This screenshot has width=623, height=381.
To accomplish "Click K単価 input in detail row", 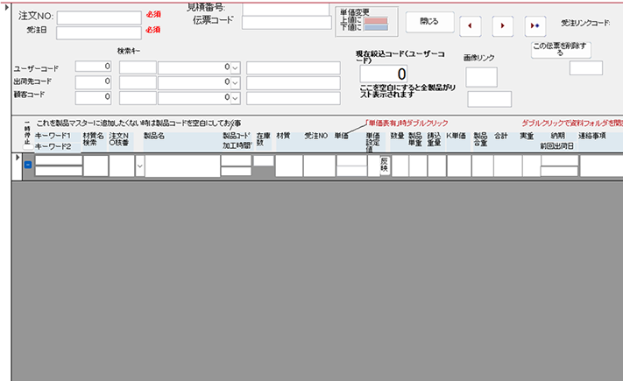I will click(459, 166).
